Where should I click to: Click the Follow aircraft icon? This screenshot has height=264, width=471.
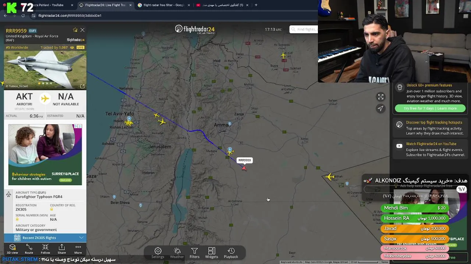tap(45, 249)
